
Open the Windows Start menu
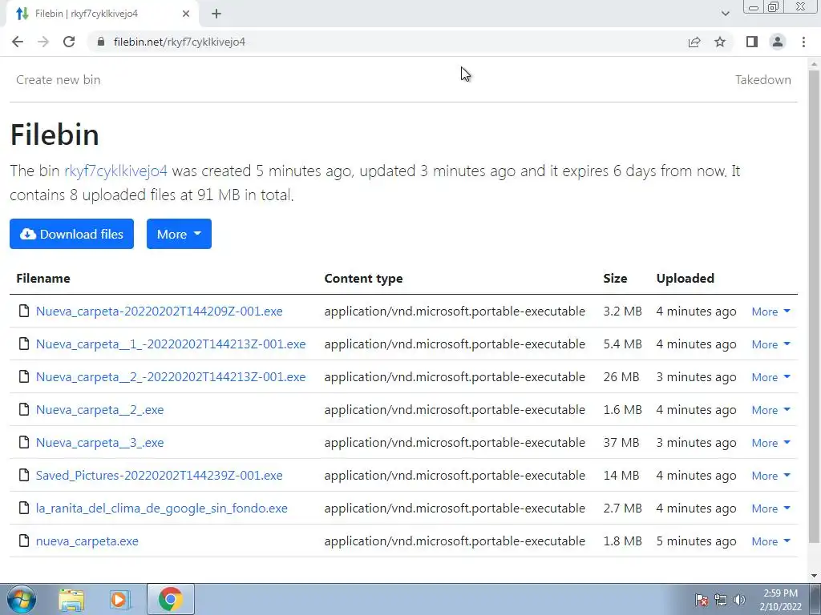coord(21,599)
